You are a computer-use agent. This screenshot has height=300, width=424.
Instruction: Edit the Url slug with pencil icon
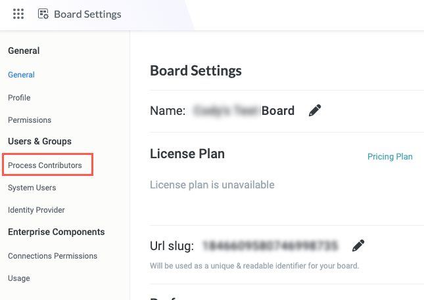(x=358, y=246)
